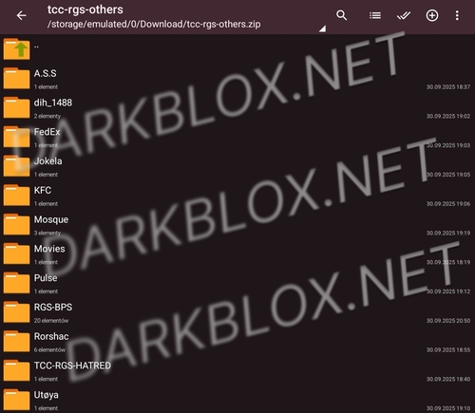Viewport: 475px width, 413px height.
Task: Click the circled plus add icon
Action: point(432,15)
